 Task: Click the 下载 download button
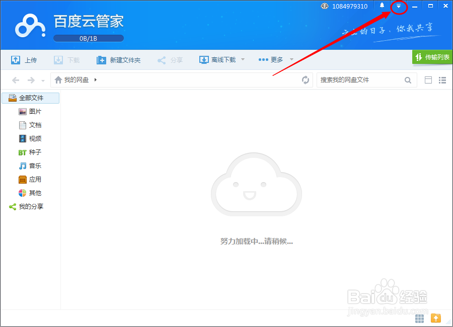tap(67, 60)
